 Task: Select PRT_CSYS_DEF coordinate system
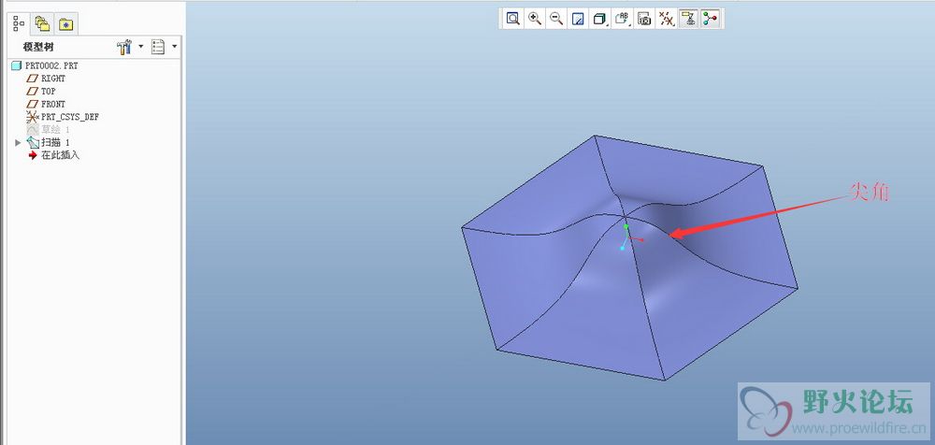point(64,117)
